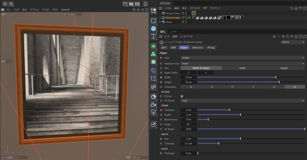Viewport: 307px width, 160px height.
Task: Set Size mode to Height only
Action: pyautogui.click(x=284, y=68)
